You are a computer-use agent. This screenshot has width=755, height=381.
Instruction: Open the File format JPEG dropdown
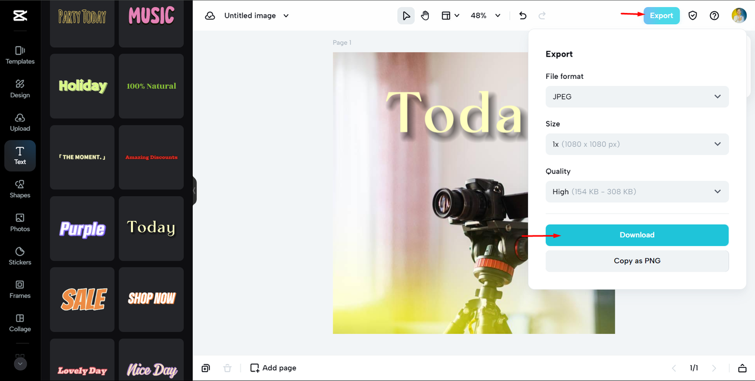[x=637, y=97]
